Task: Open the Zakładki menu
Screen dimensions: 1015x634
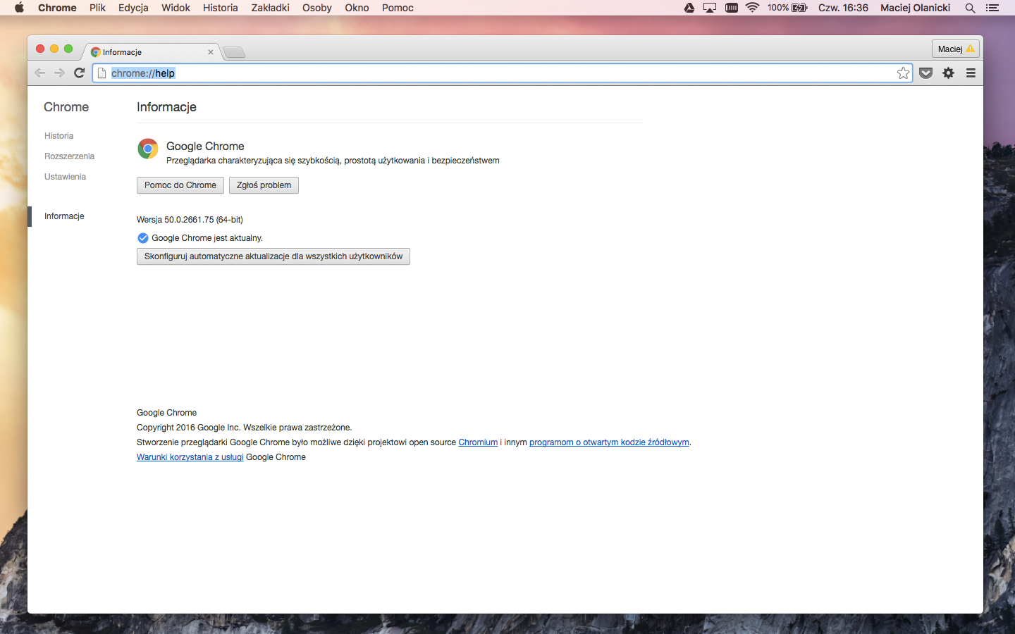Action: pyautogui.click(x=270, y=8)
